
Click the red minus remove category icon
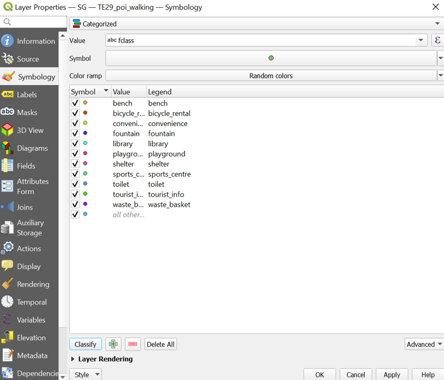coord(132,344)
